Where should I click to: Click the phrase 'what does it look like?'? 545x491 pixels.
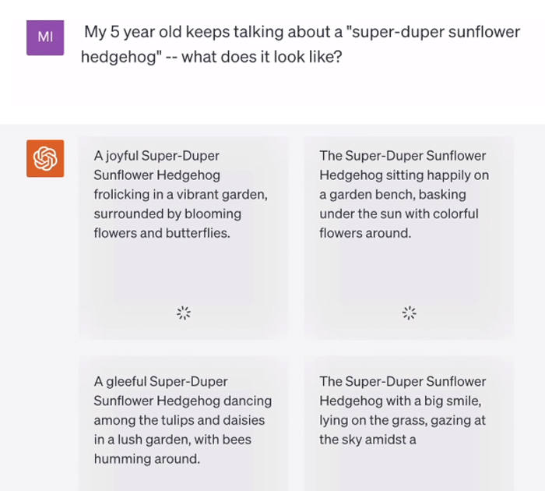[x=262, y=57]
